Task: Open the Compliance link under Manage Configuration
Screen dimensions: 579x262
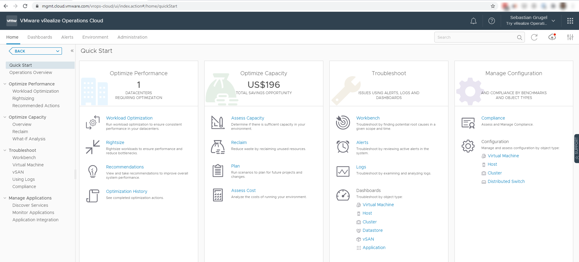Action: tap(493, 118)
